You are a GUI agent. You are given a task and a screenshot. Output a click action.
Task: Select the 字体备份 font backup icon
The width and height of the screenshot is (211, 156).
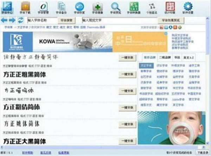(x=61, y=7)
